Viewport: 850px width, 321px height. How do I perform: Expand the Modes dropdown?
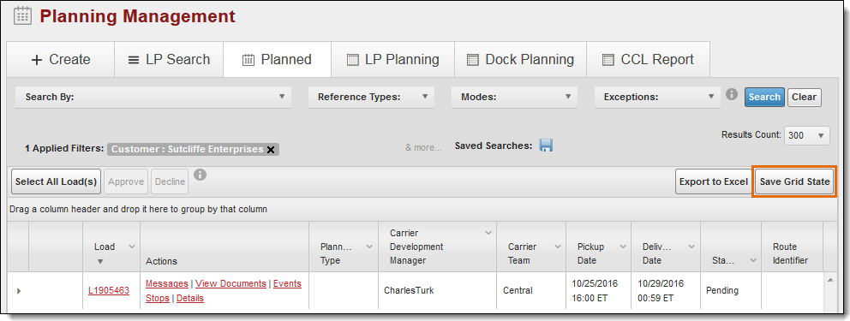pyautogui.click(x=514, y=97)
